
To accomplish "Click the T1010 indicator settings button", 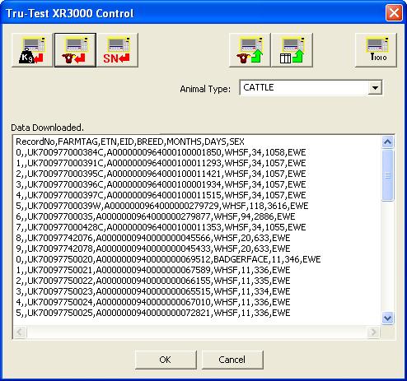I will 376,50.
